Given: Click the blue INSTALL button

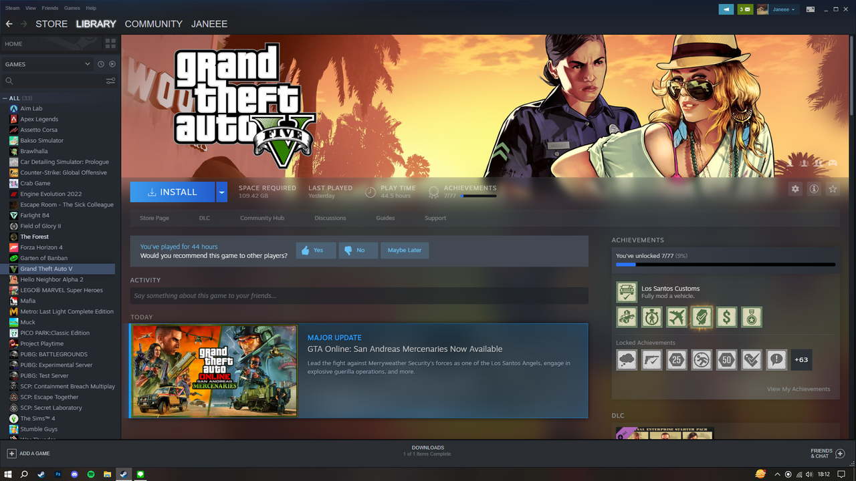Looking at the screenshot, I should click(173, 192).
